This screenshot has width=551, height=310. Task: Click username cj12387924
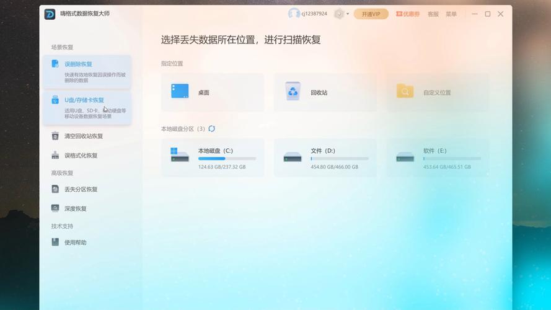coord(314,14)
